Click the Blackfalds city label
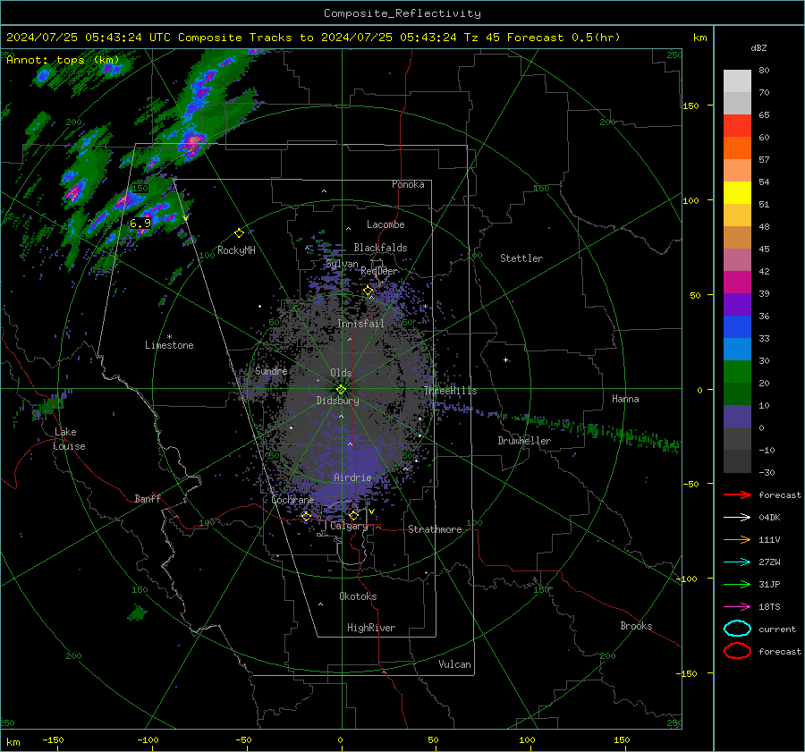 coord(380,248)
